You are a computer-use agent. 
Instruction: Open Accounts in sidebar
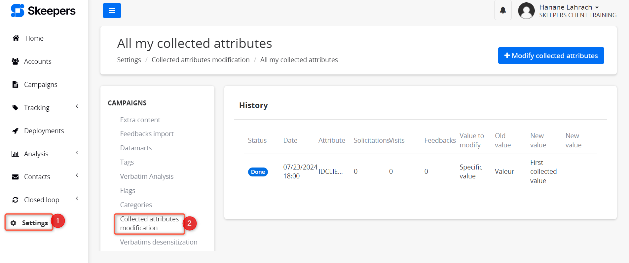(x=38, y=61)
